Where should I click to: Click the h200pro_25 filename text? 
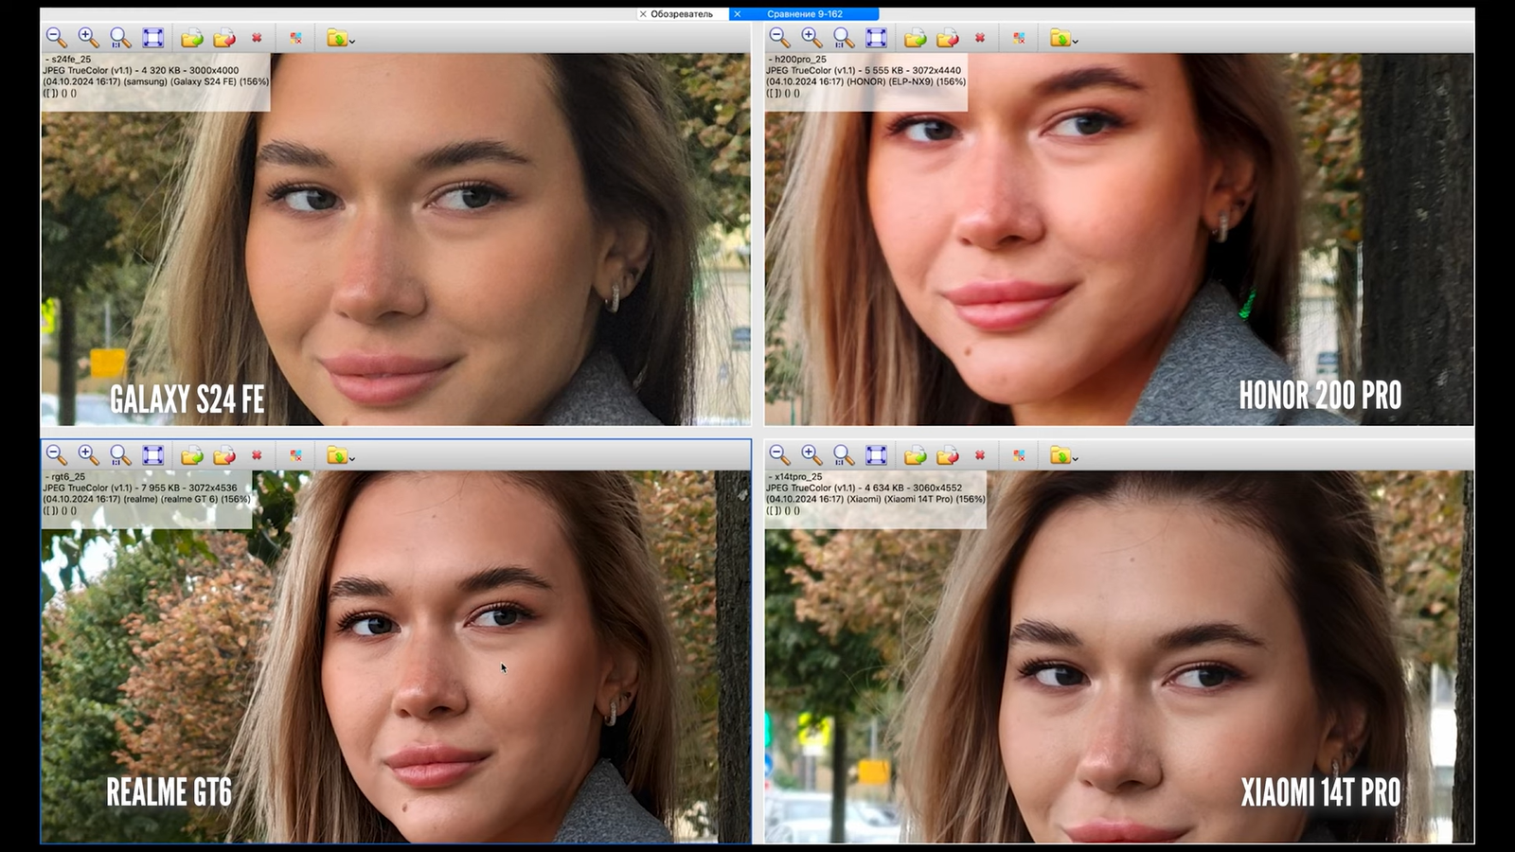pos(800,59)
